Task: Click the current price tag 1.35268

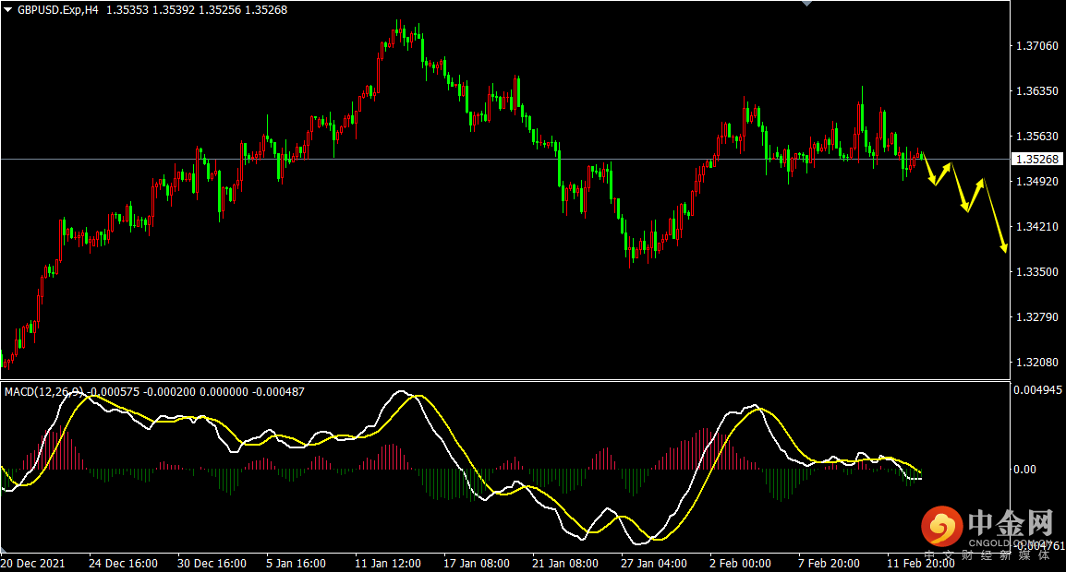Action: (x=1038, y=159)
